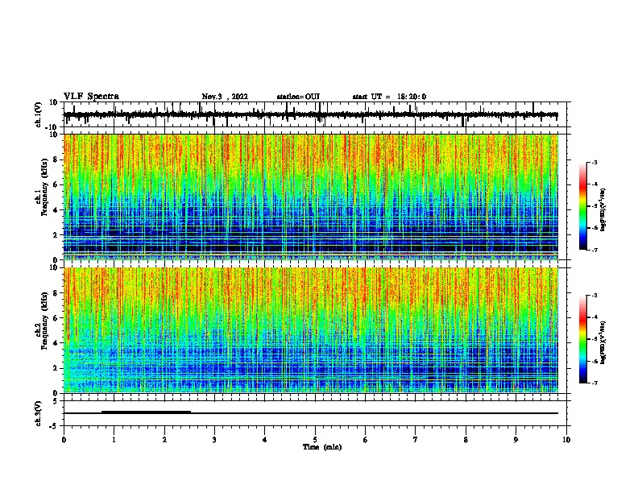Click the ch.2 colorbar log(PSD) unit label
Viewport: 638px width, 493px height.
[x=603, y=342]
